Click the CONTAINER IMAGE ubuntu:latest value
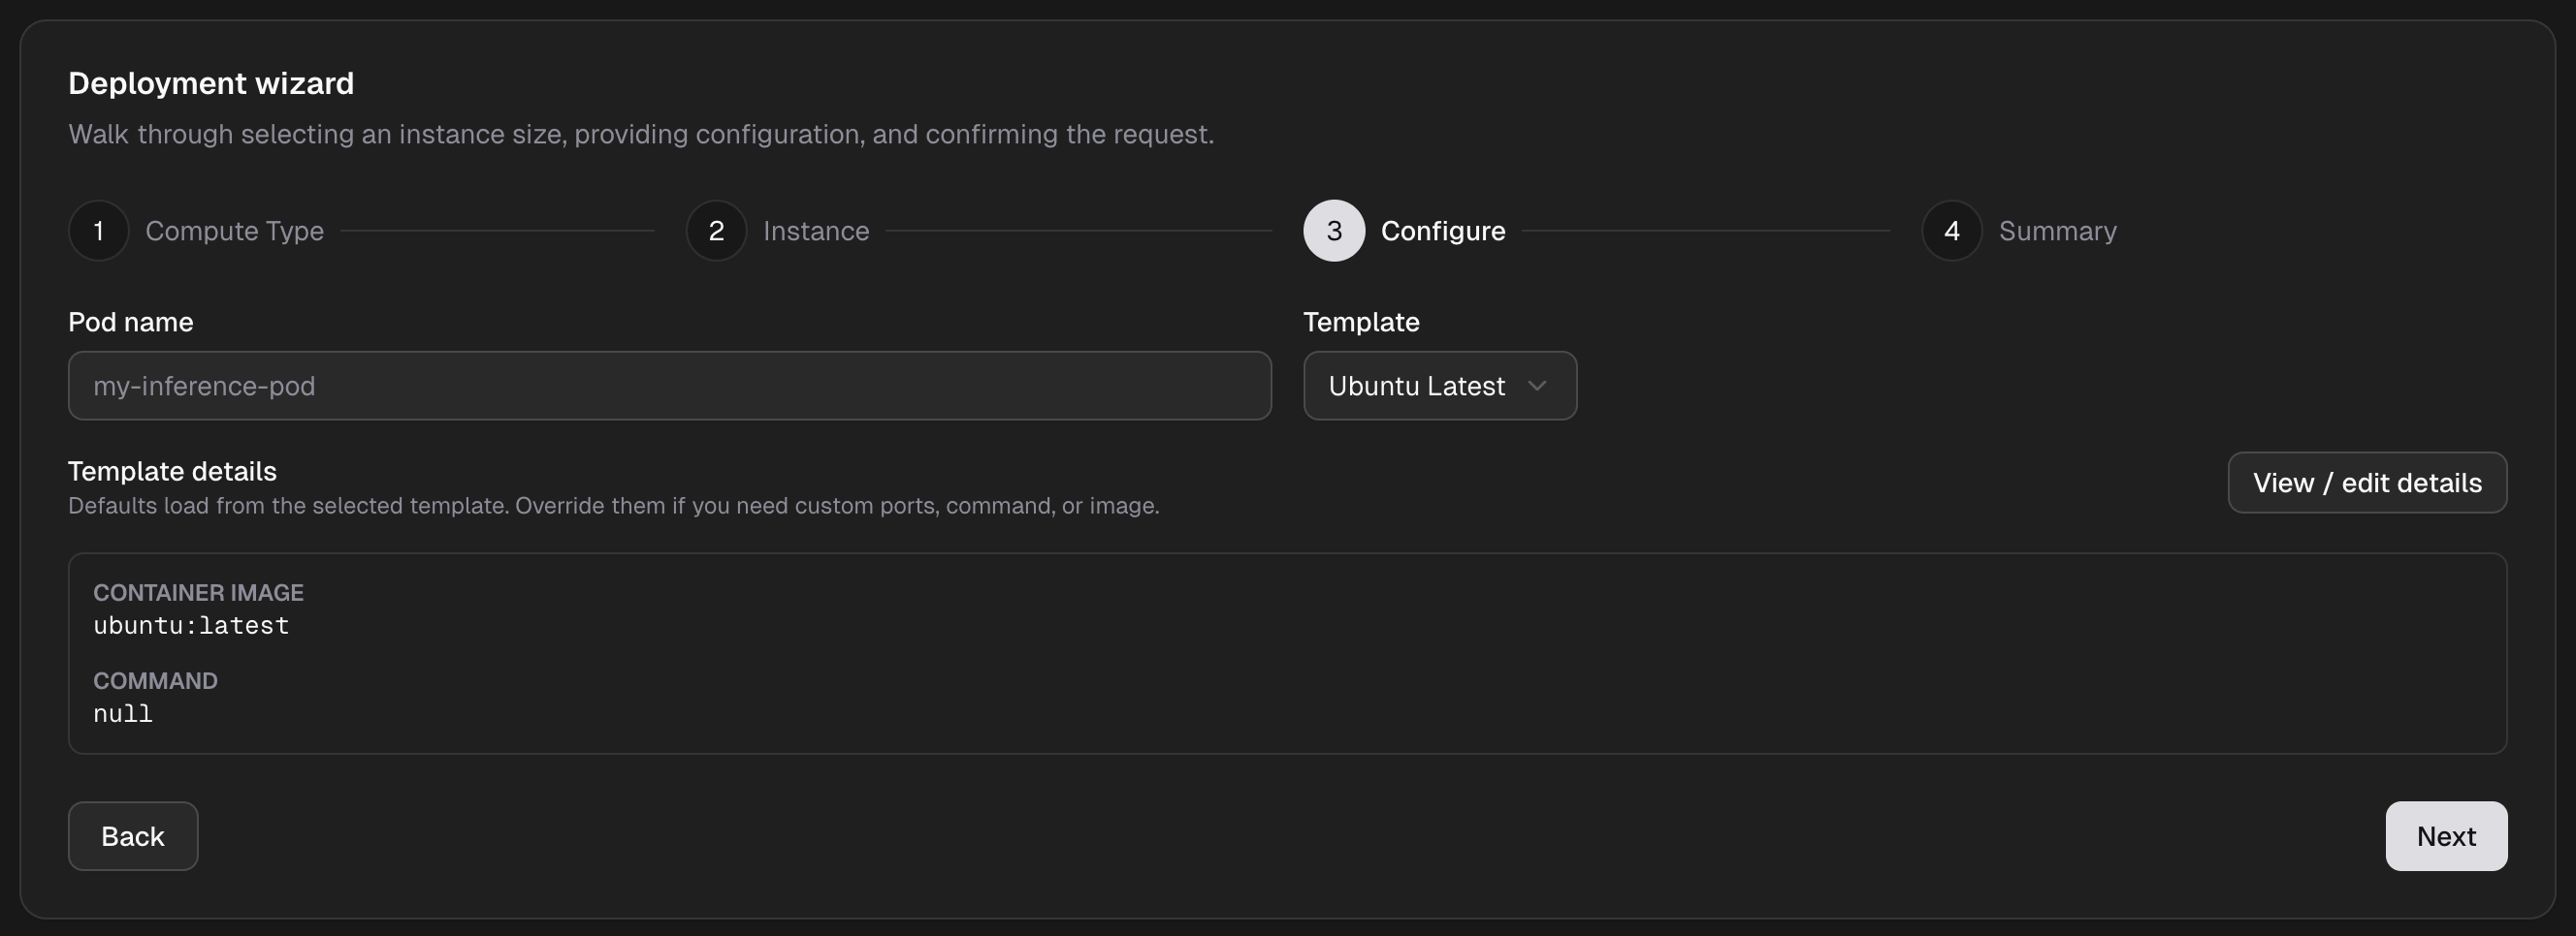Screen dimensions: 2576x936 (191, 626)
